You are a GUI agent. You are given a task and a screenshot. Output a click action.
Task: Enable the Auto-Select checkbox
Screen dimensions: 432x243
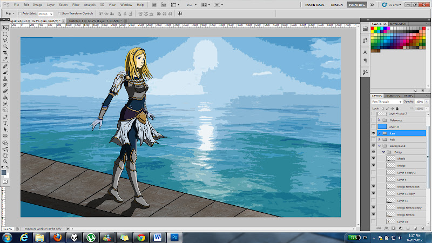tap(21, 13)
